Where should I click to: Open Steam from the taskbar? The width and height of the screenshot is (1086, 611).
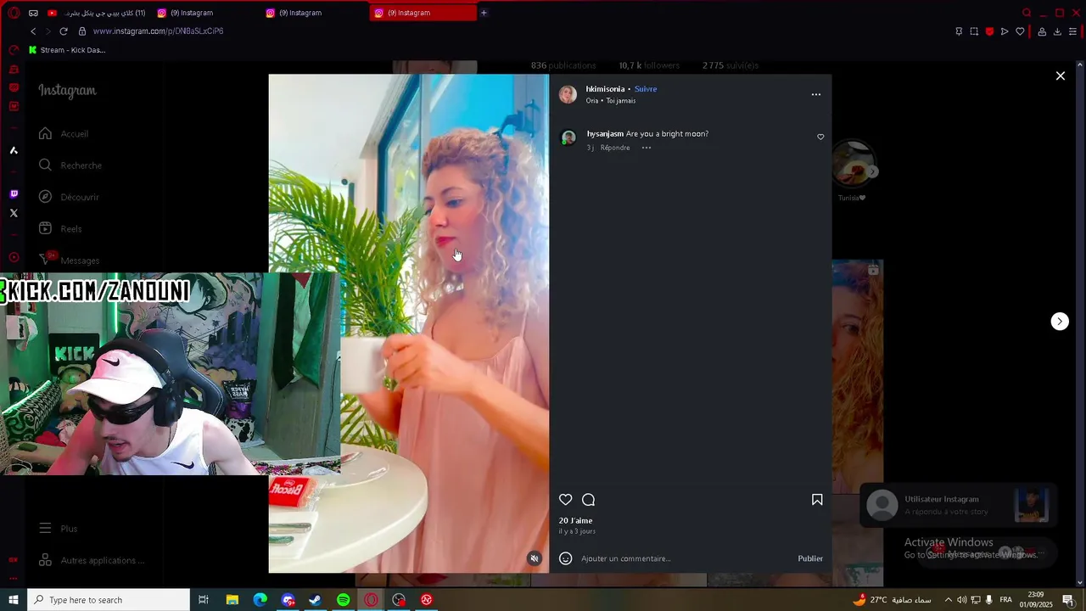click(315, 600)
